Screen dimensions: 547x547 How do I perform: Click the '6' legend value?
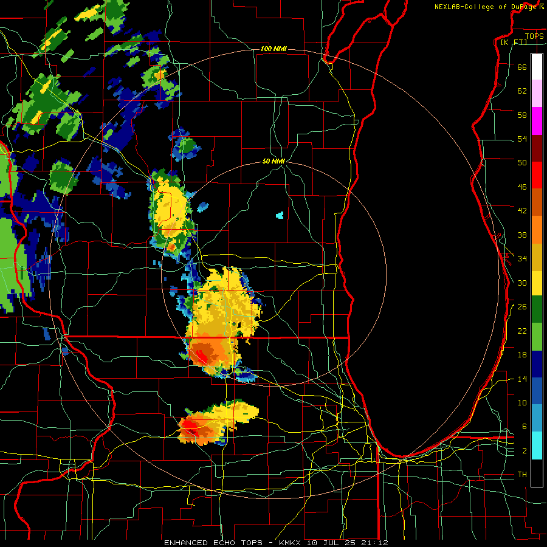[524, 427]
